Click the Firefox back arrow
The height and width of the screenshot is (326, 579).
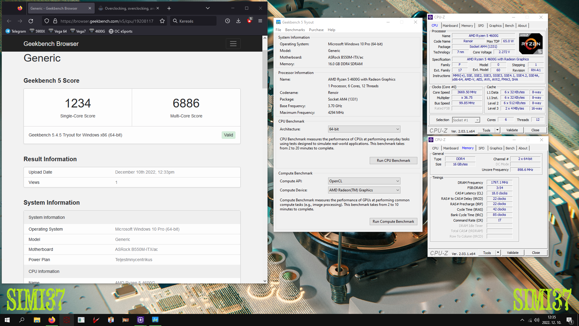click(9, 21)
